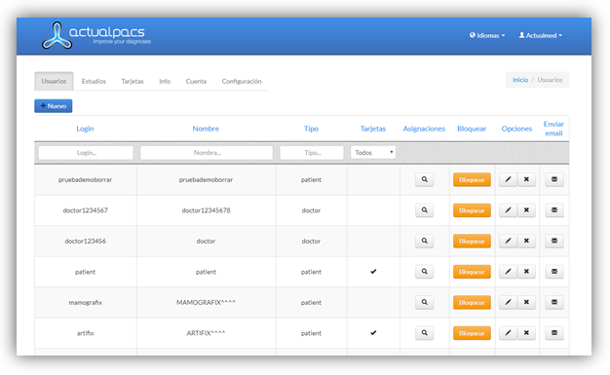Select the ARTIFIX^^^^ name cell
The height and width of the screenshot is (375, 610).
tap(206, 333)
